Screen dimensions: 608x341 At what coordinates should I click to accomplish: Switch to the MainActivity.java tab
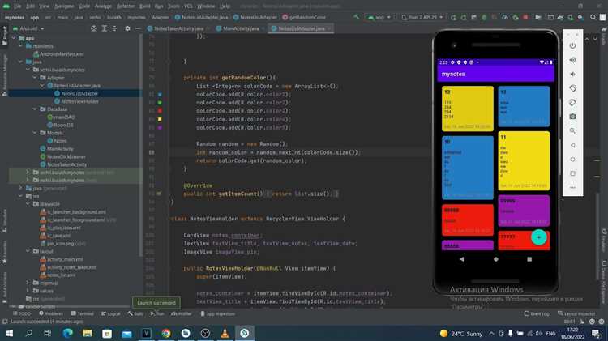point(241,28)
